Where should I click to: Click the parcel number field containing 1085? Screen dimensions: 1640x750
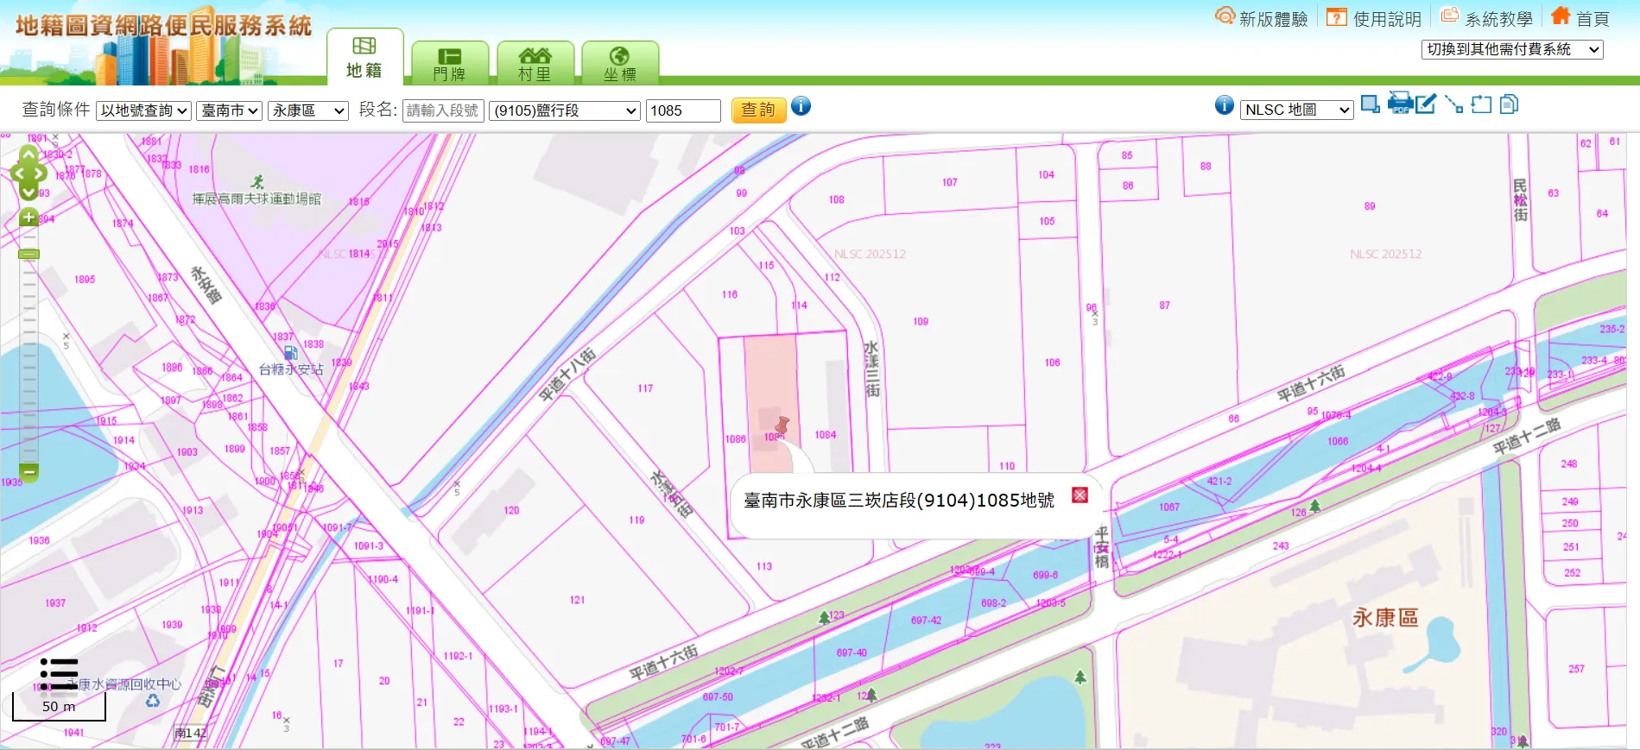(683, 110)
